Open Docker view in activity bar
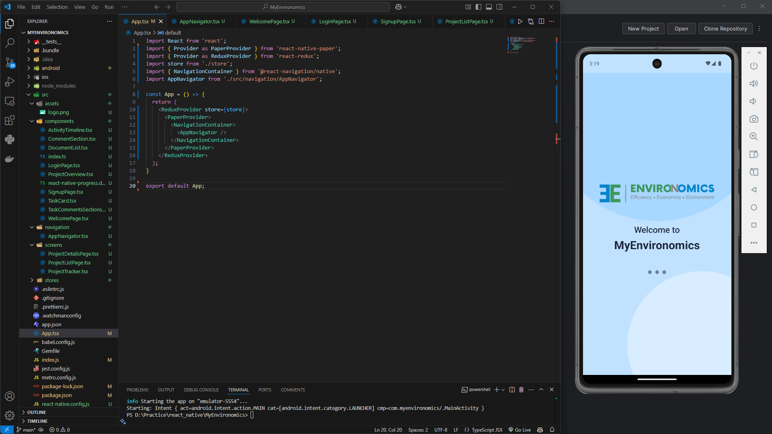The height and width of the screenshot is (434, 772). click(10, 159)
